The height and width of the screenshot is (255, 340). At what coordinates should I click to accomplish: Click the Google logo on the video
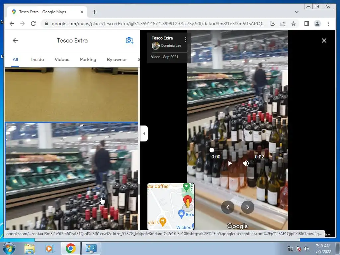(237, 226)
